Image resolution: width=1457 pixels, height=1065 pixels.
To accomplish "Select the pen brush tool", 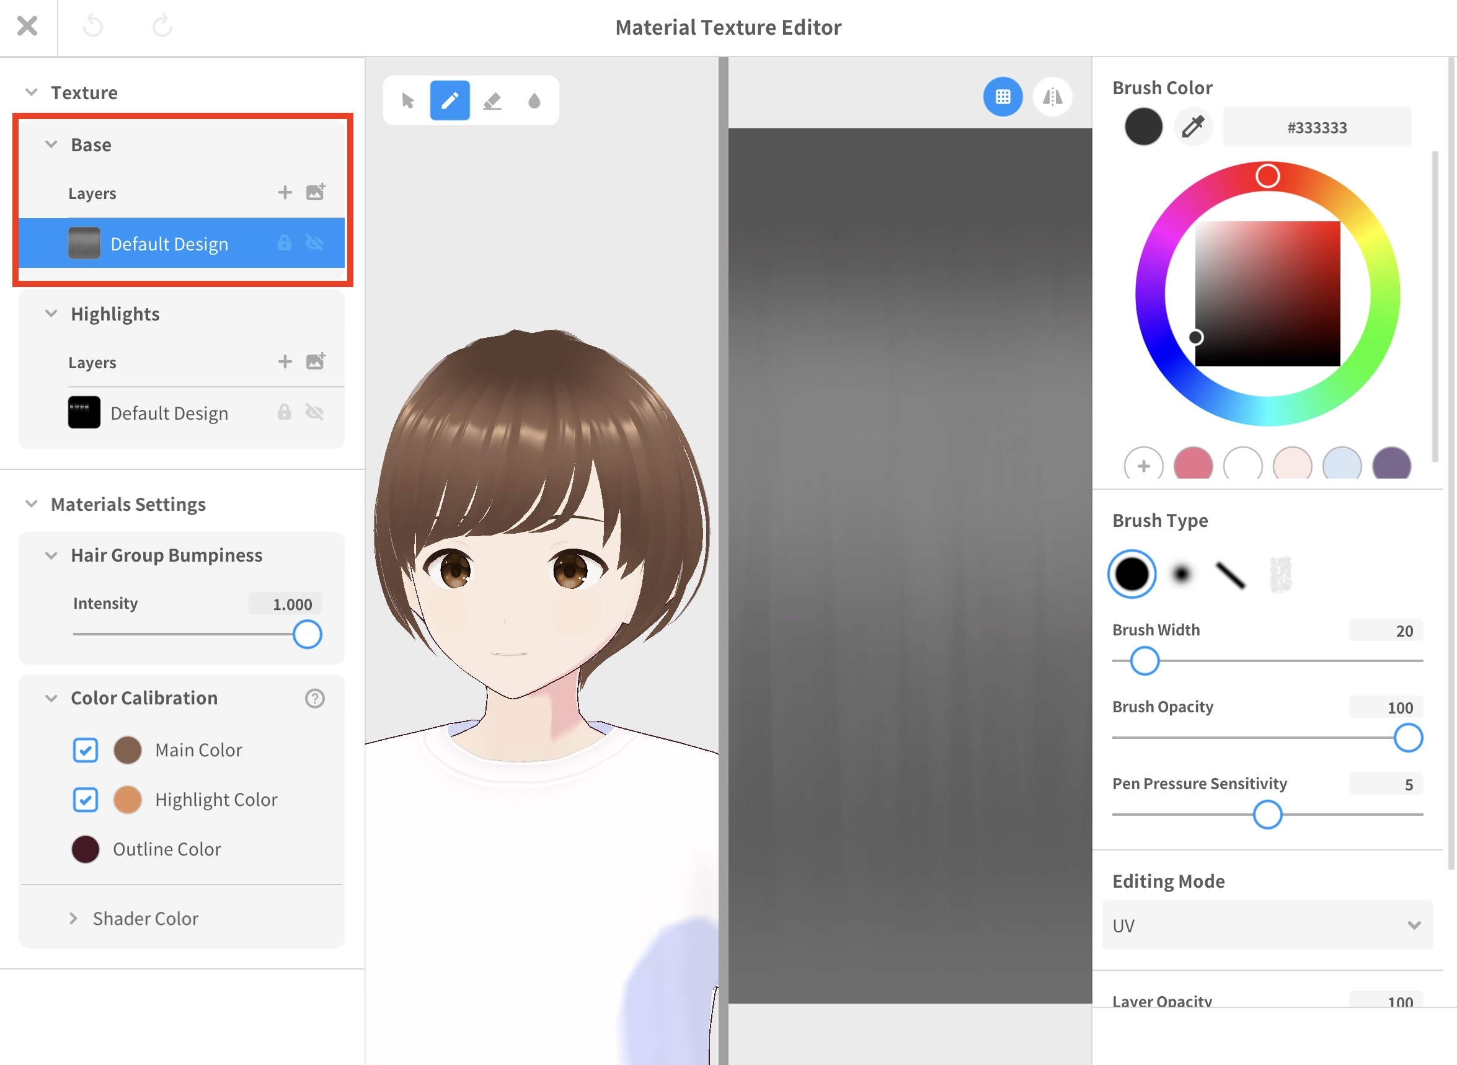I will tap(450, 100).
